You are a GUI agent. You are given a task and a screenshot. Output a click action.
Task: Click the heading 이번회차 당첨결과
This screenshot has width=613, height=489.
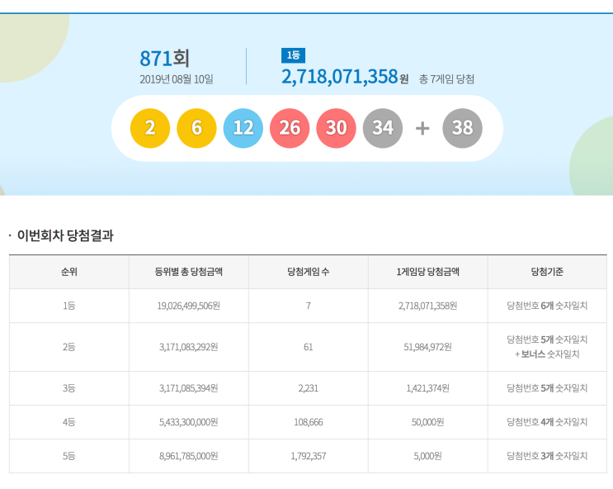tap(65, 235)
